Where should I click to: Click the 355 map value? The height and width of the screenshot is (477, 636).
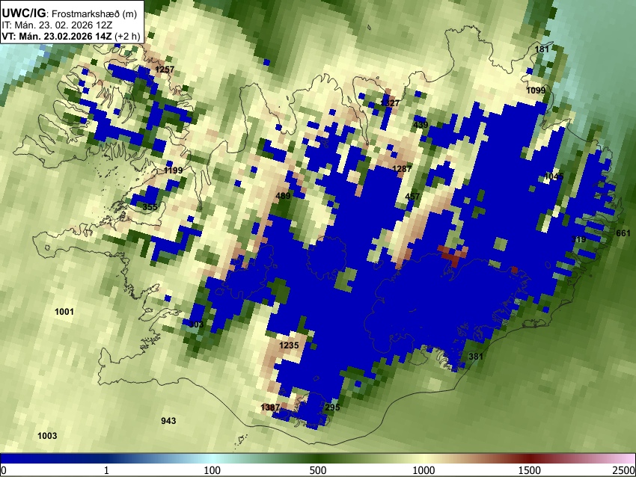click(x=150, y=207)
